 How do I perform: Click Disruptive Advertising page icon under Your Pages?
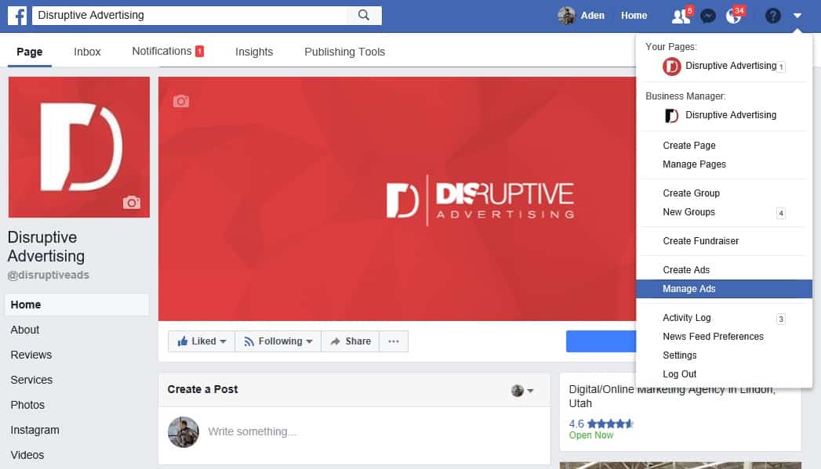672,67
